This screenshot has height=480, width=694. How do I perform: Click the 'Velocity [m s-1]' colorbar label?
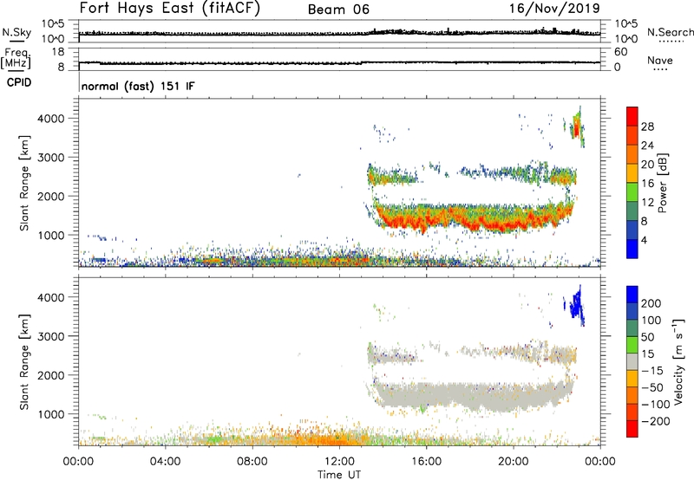click(x=678, y=361)
